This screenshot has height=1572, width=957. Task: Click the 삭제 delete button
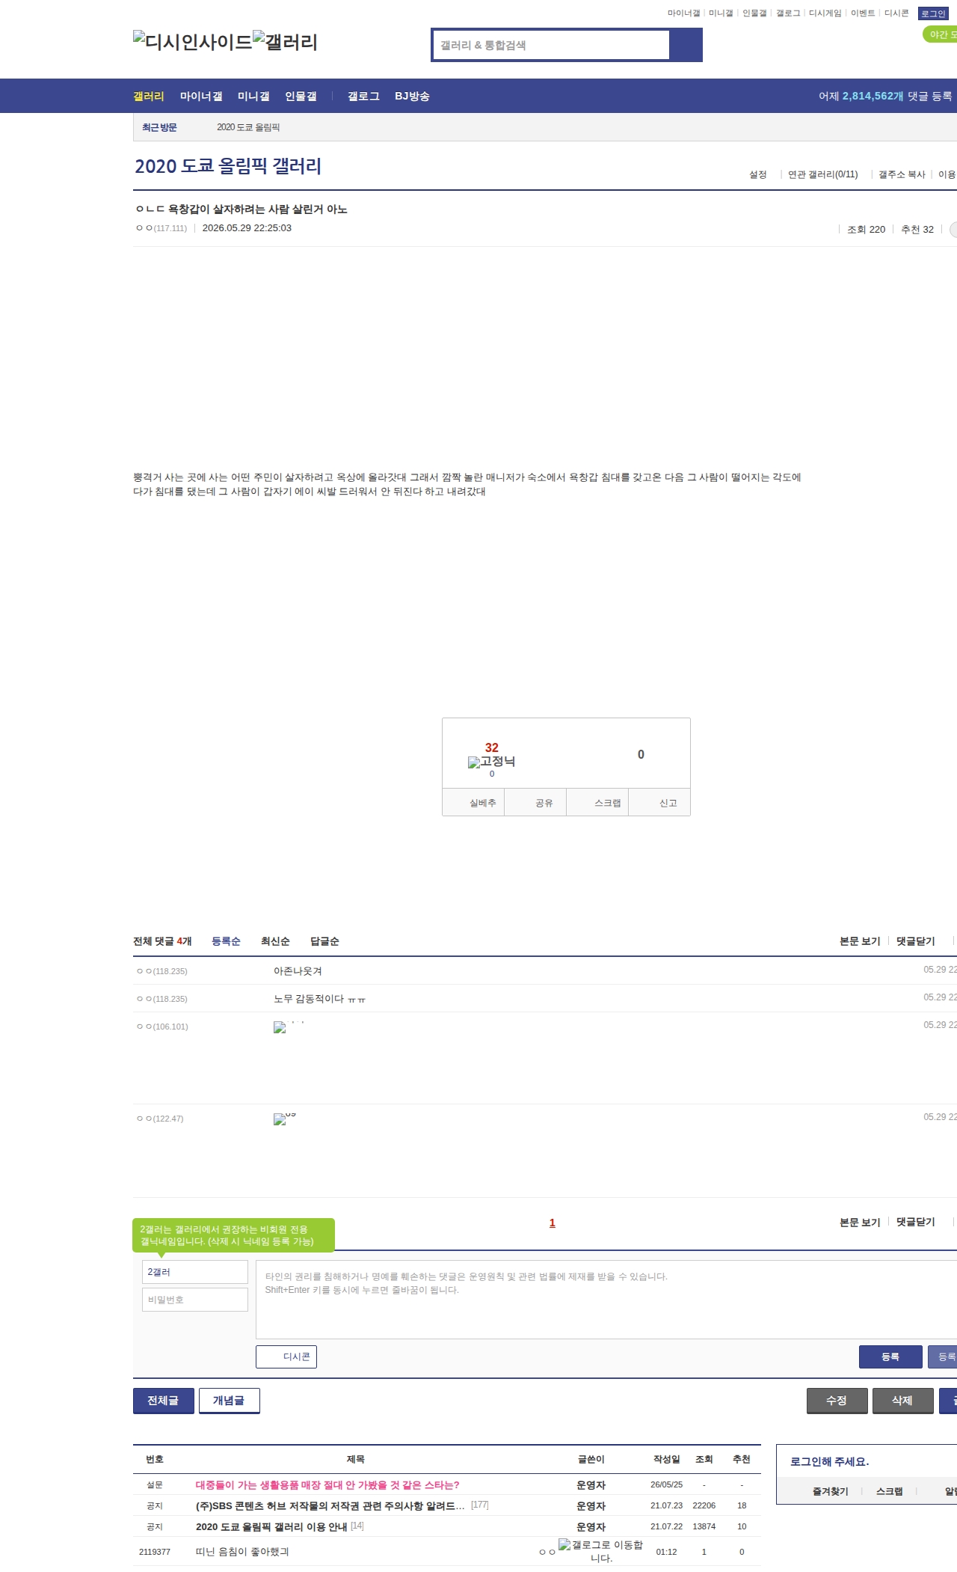pyautogui.click(x=903, y=1401)
